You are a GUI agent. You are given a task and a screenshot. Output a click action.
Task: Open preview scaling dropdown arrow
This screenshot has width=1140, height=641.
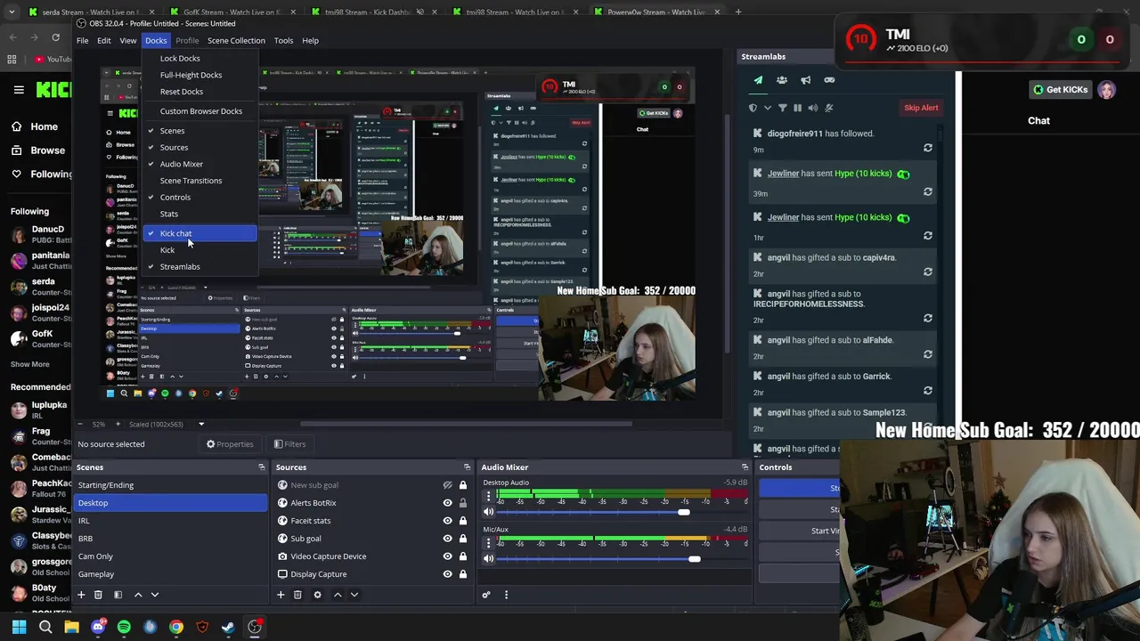tap(201, 424)
